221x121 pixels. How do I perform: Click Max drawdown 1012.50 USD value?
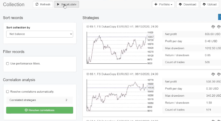(213, 48)
